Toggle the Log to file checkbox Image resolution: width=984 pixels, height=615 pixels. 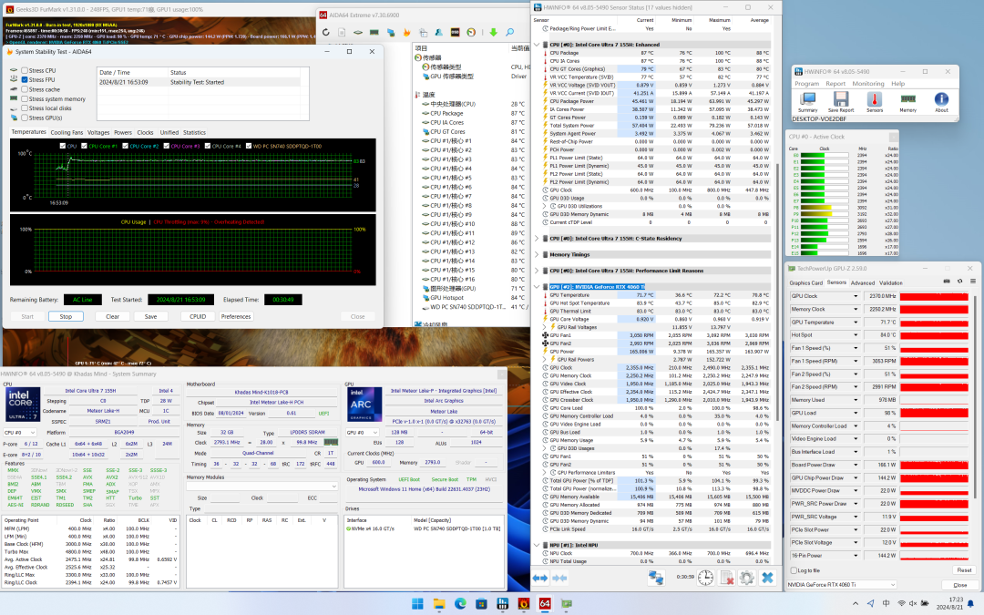click(x=793, y=569)
